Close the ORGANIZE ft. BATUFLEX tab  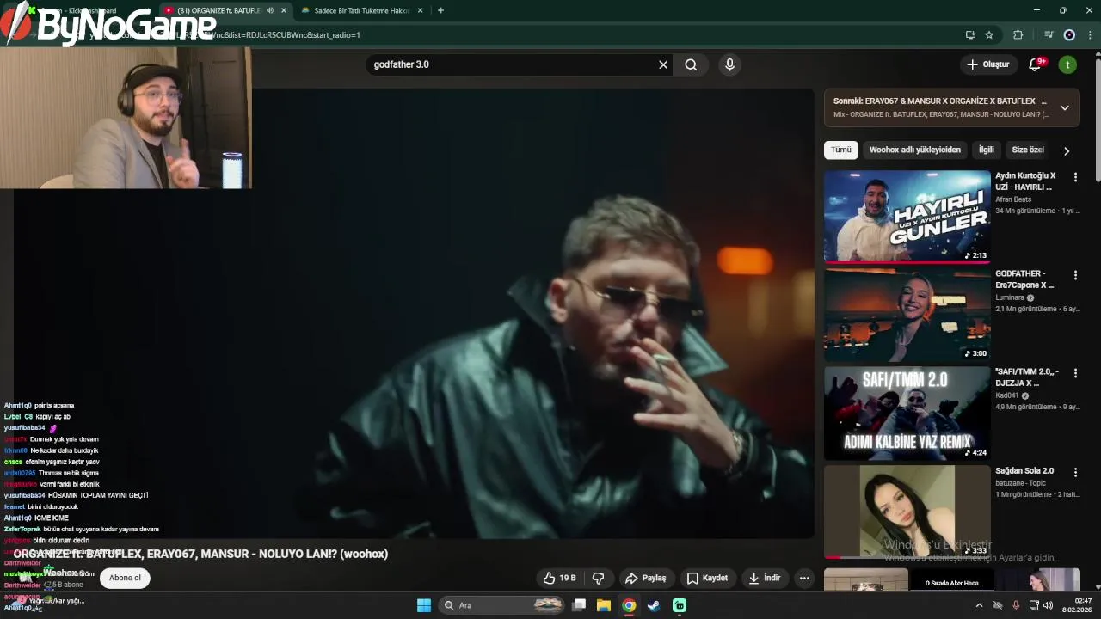pyautogui.click(x=284, y=10)
